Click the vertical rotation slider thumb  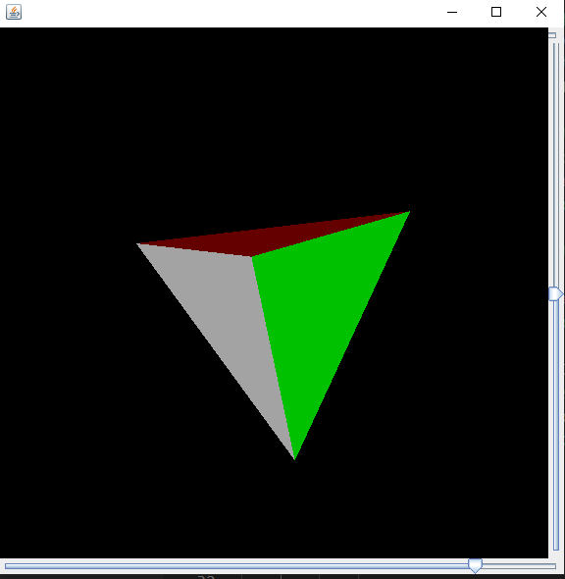click(556, 294)
